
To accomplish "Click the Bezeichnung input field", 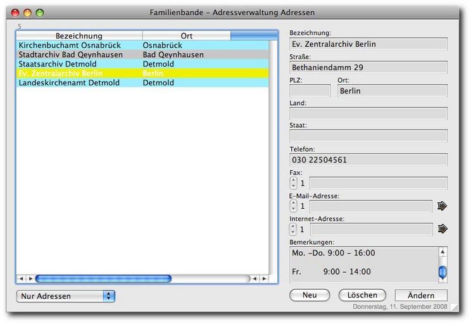I will coord(368,44).
